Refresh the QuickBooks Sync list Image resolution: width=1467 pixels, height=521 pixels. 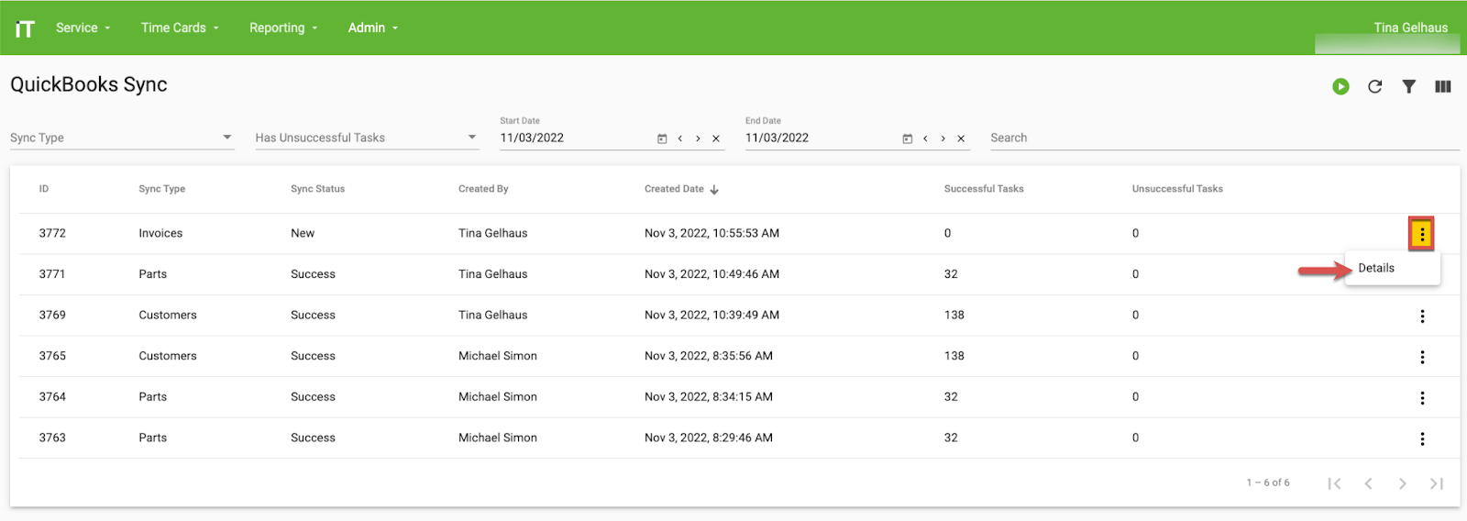tap(1374, 86)
